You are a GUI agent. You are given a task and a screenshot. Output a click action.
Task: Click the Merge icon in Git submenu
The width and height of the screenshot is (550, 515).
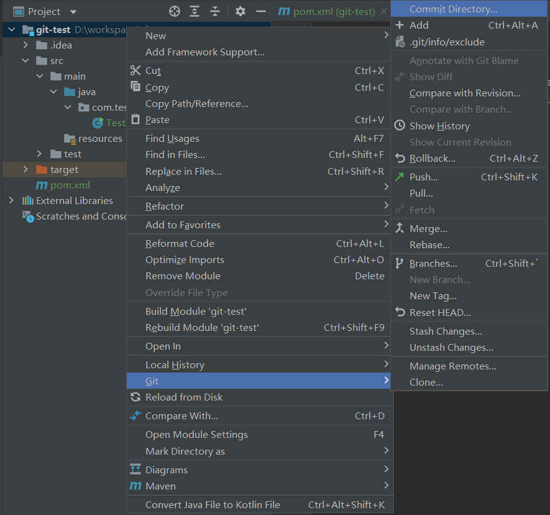tap(400, 228)
